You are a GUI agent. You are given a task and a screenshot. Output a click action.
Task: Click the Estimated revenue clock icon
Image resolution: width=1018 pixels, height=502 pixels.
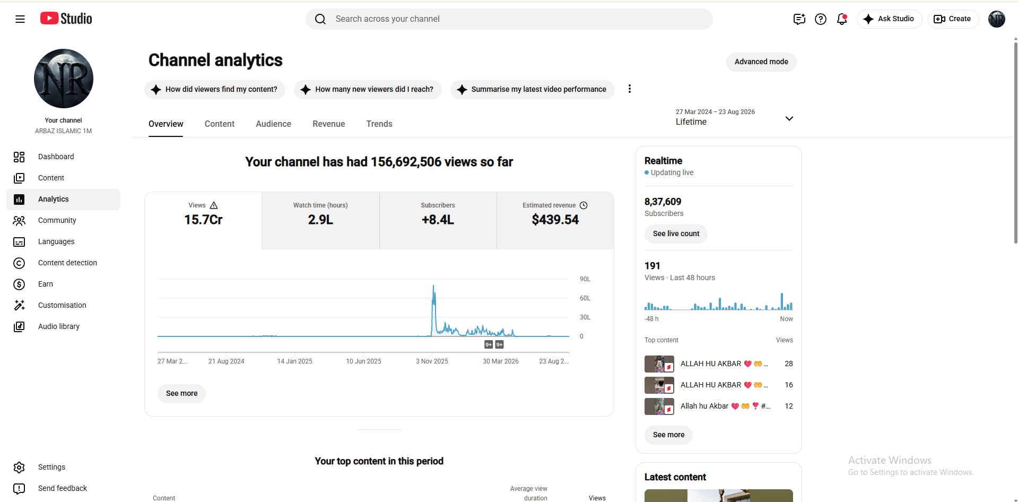584,205
